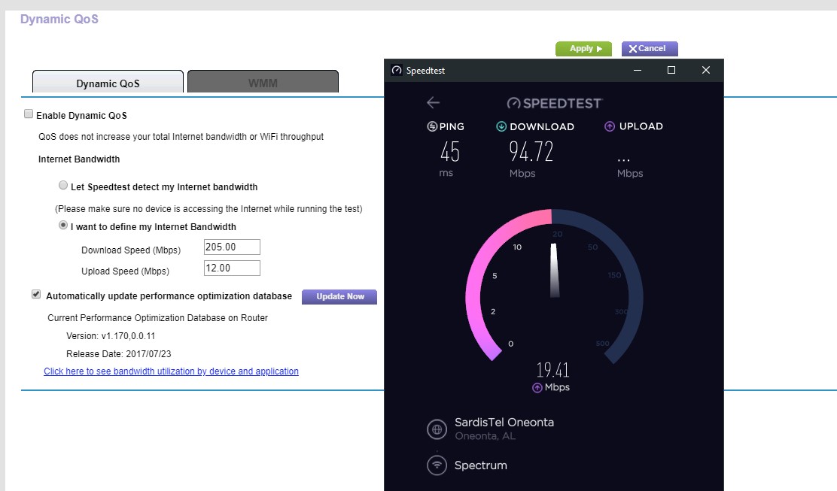837x491 pixels.
Task: Maximize the Speedtest window
Action: [x=671, y=71]
